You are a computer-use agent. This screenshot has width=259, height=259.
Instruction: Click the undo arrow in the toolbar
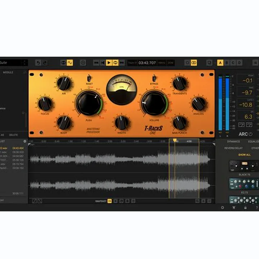click(x=38, y=63)
